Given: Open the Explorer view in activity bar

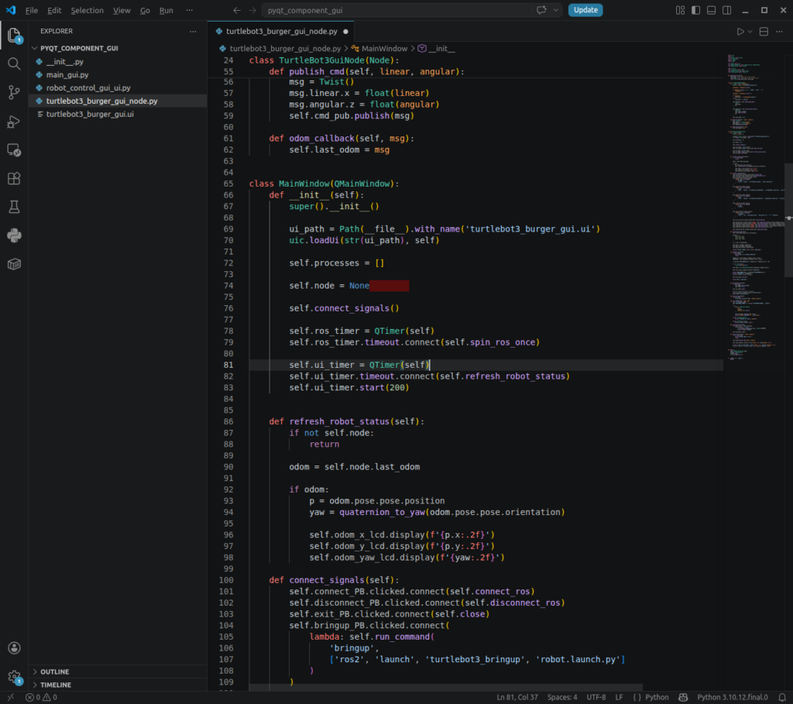Looking at the screenshot, I should [14, 36].
